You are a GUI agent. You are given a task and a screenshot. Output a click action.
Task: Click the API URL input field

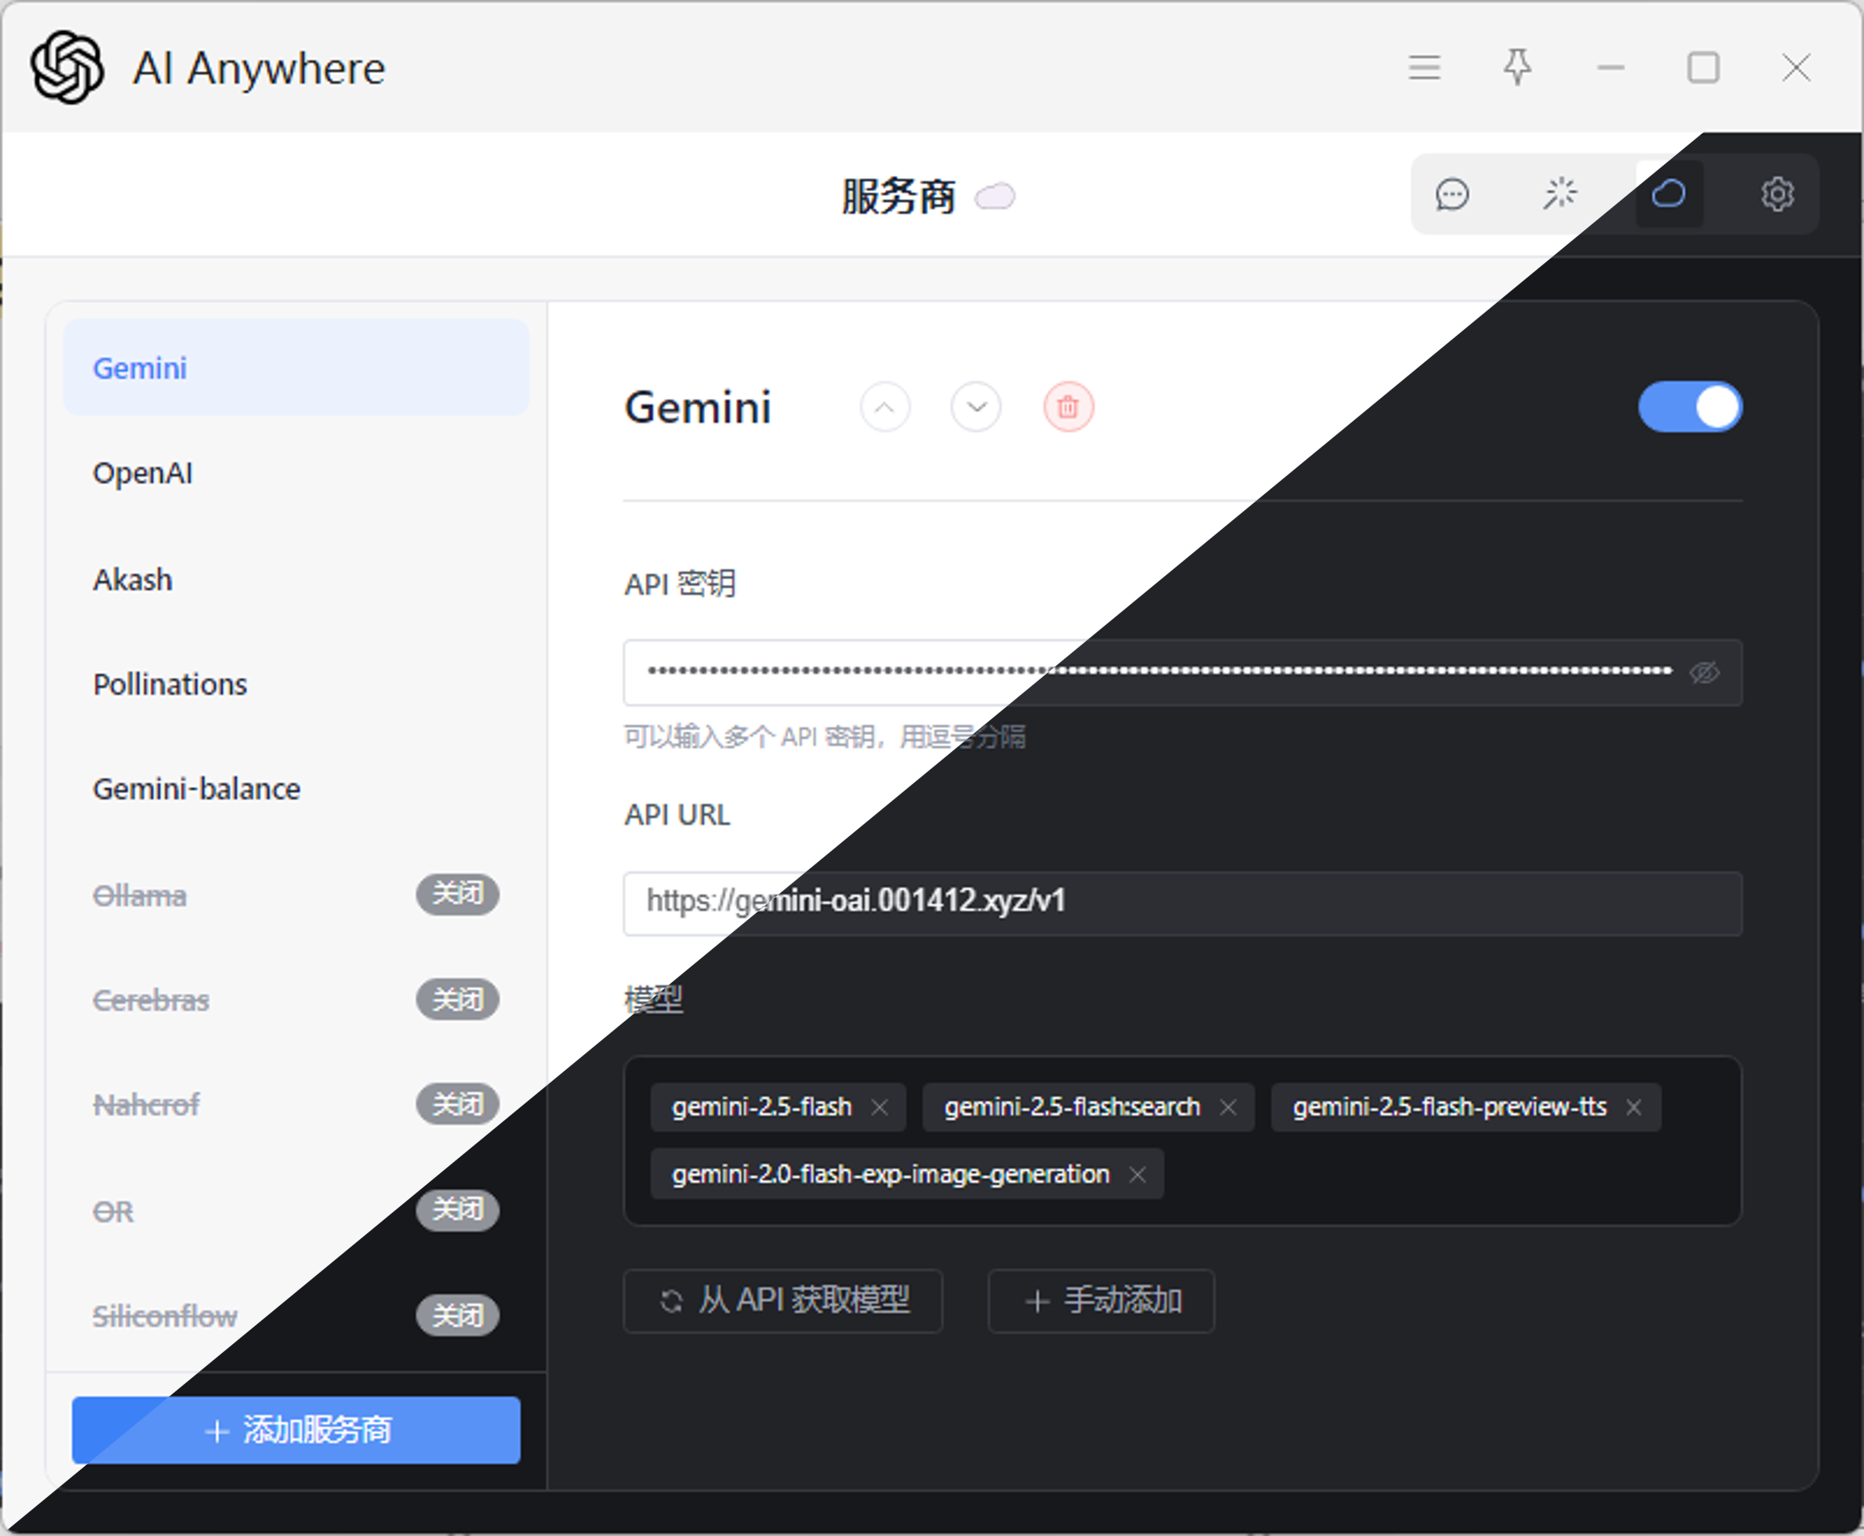1183,903
